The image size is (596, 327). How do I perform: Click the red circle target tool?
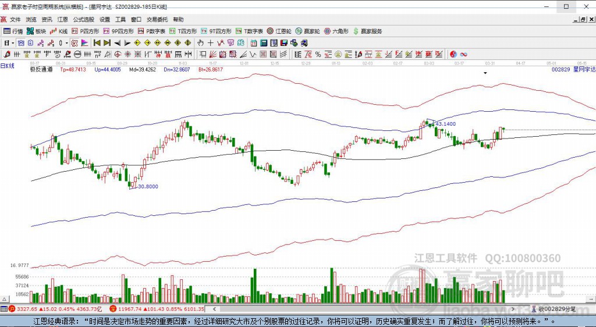point(118,54)
